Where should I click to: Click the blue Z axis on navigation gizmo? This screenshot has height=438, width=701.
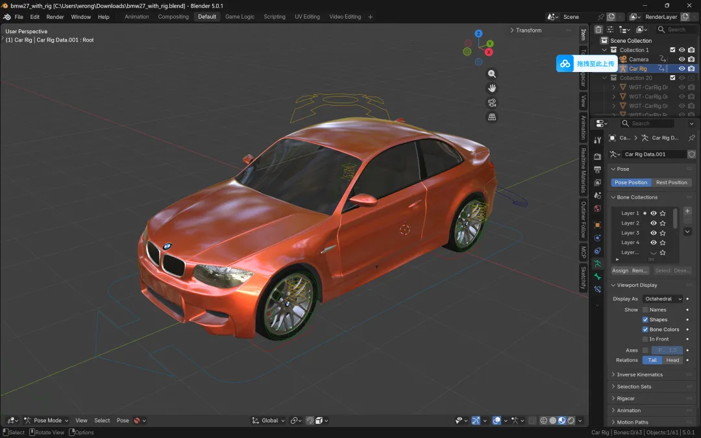coord(478,34)
